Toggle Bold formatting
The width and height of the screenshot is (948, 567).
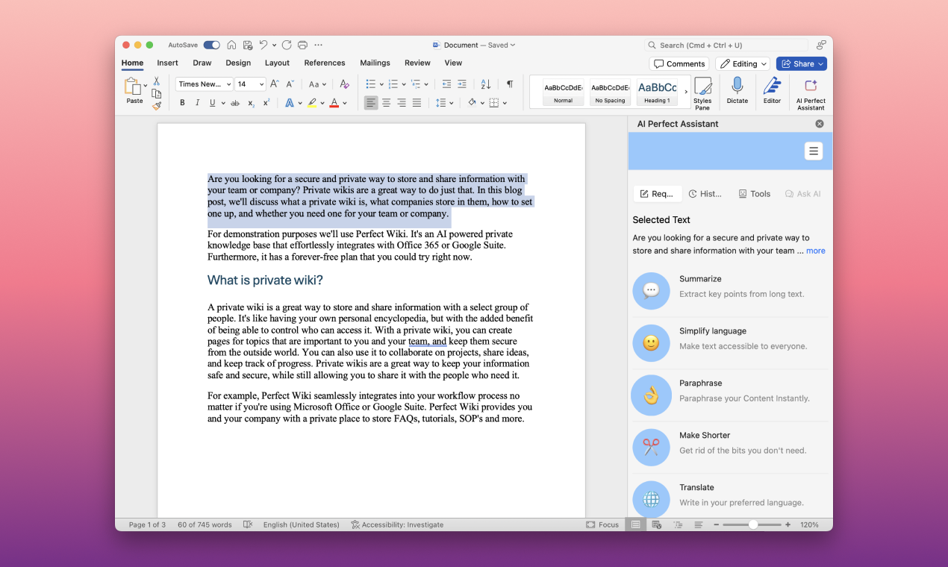pos(182,103)
